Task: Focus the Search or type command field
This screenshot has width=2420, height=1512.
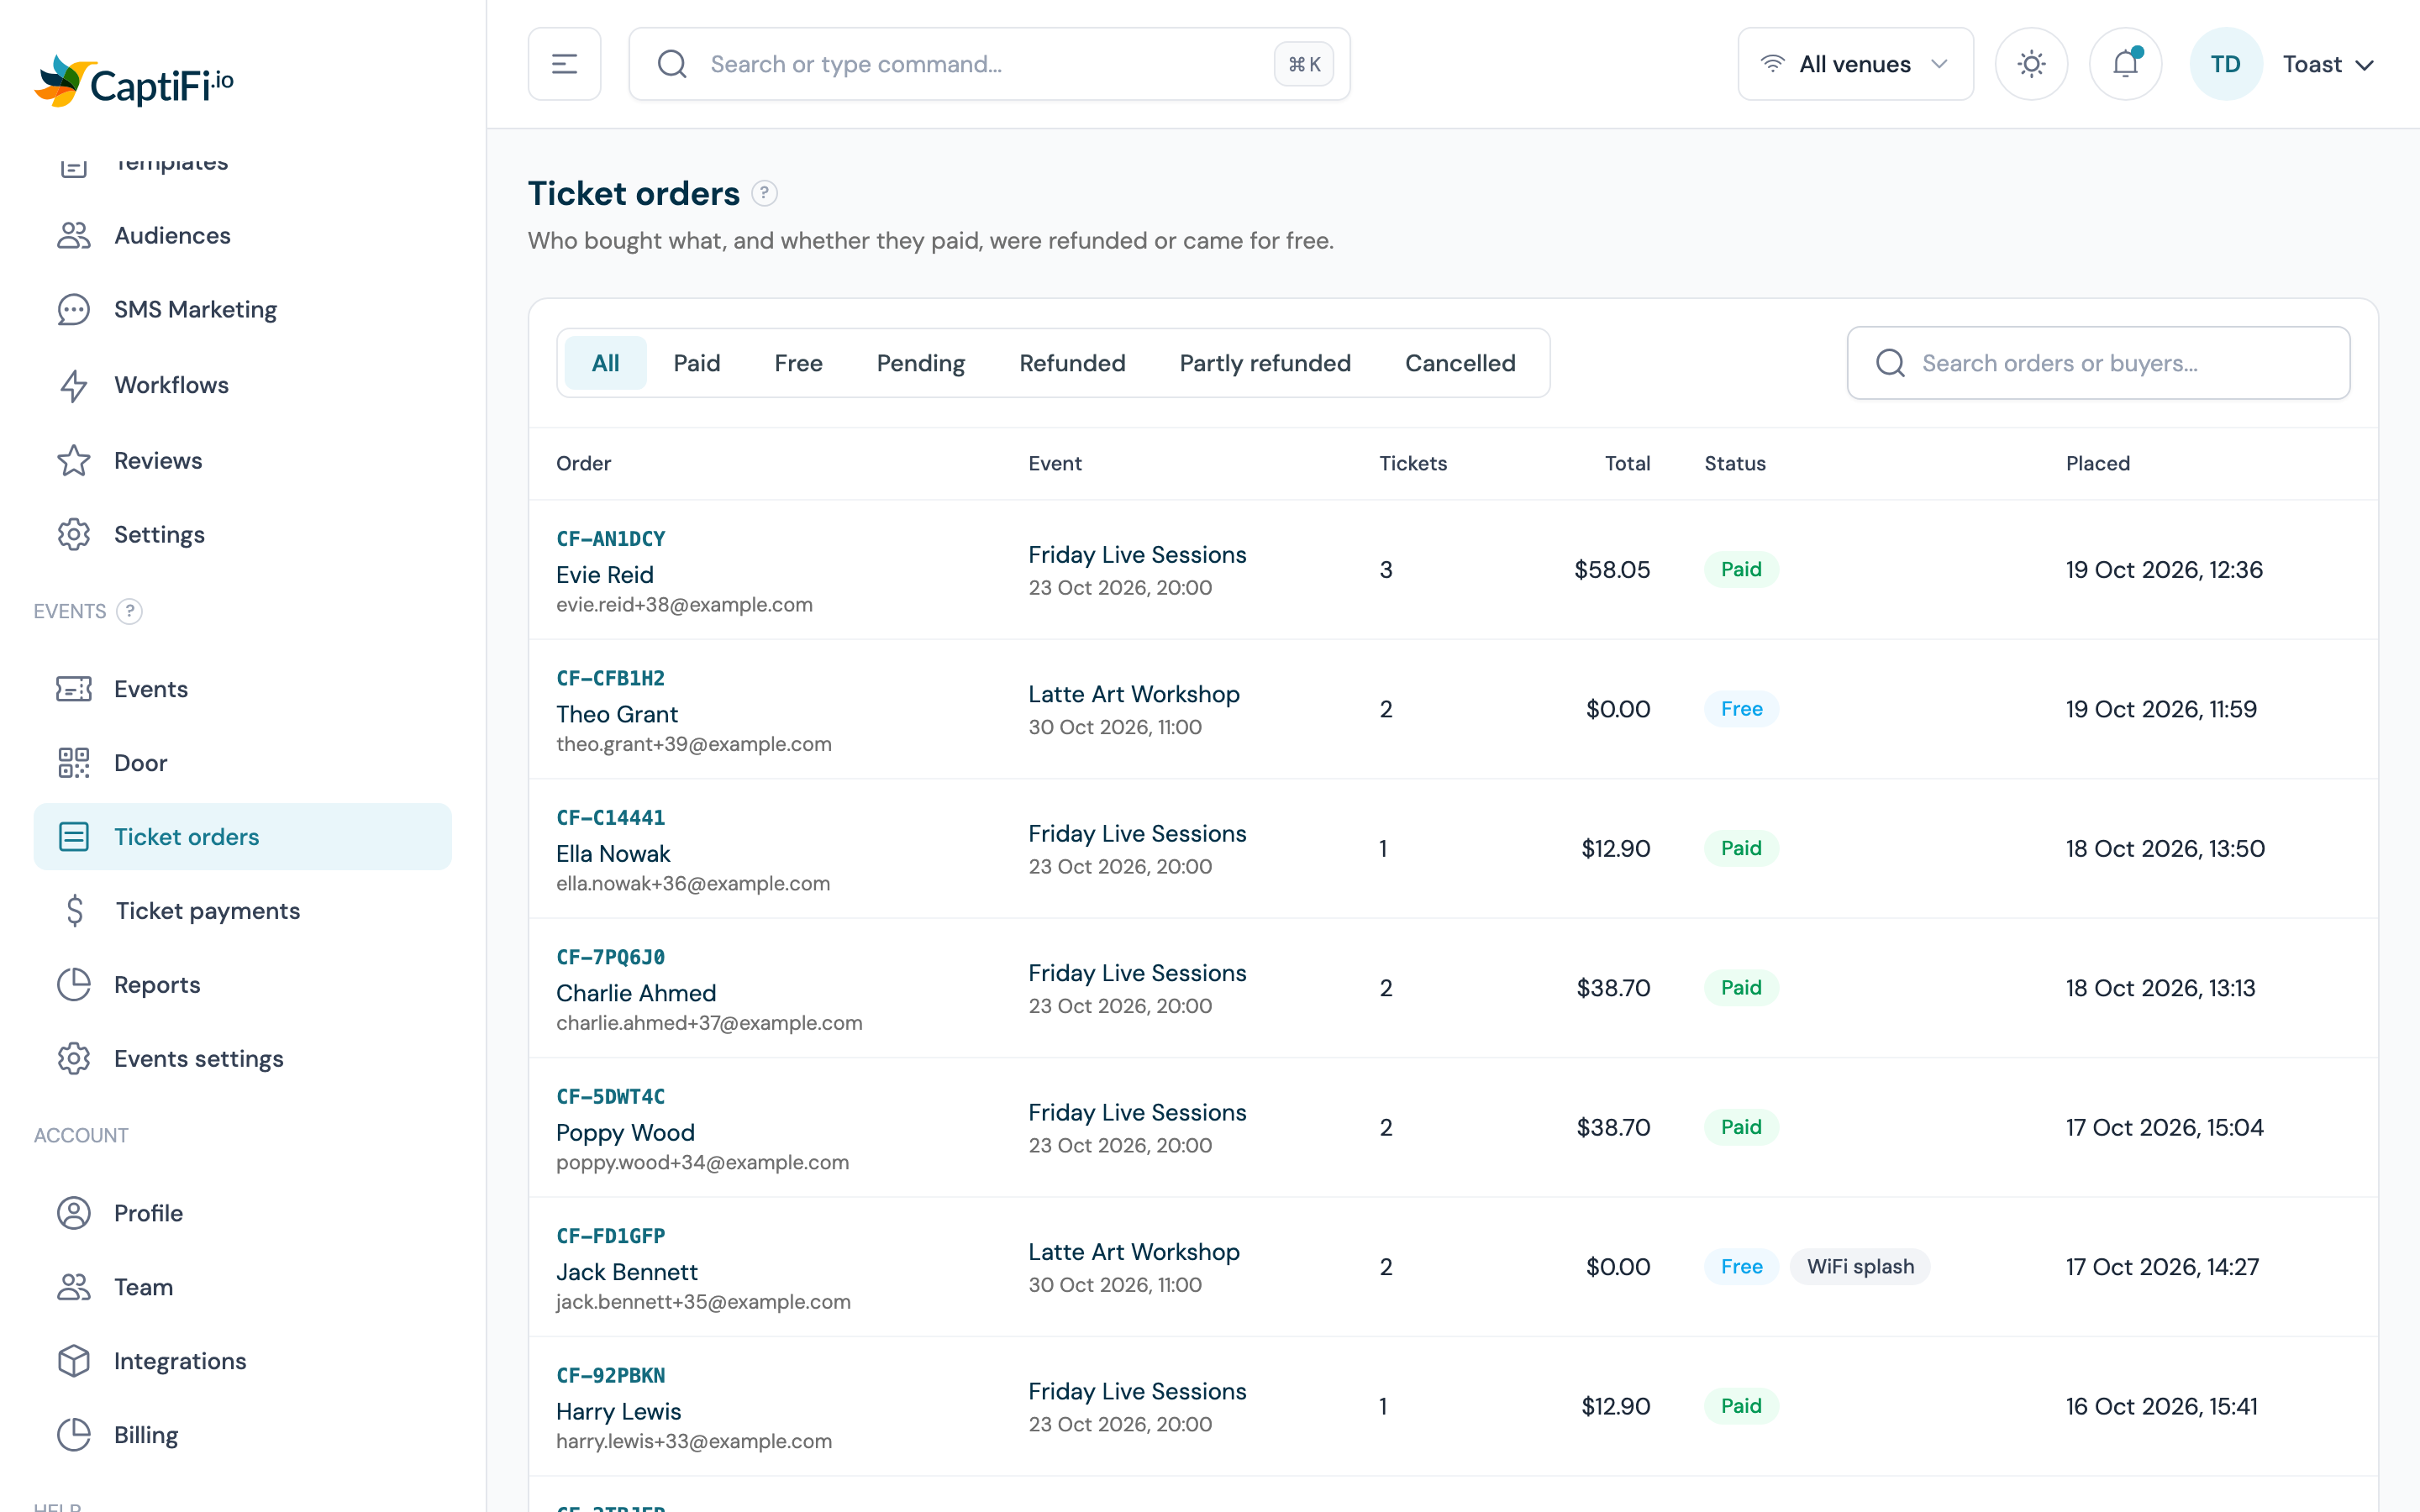Action: click(989, 64)
